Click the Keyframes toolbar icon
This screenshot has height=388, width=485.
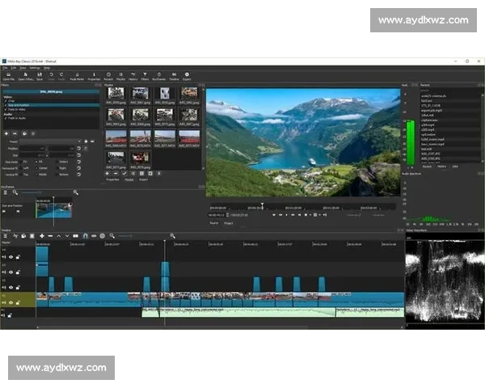click(x=158, y=76)
